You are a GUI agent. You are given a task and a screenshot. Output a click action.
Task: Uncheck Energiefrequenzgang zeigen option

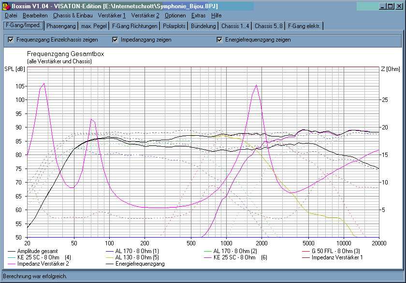coord(219,40)
